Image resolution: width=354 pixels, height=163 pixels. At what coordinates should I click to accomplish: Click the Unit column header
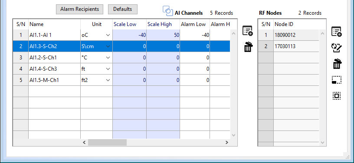96,24
